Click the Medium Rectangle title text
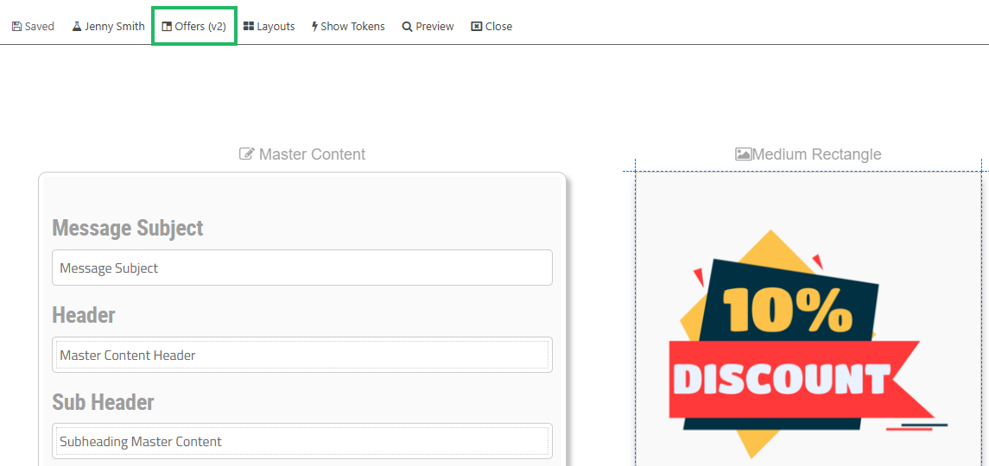 (816, 154)
